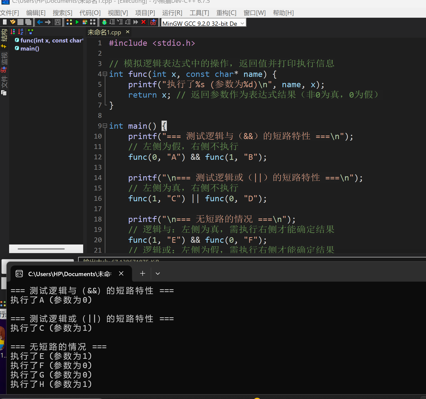Screen dimensions: 426x399
Task: Compile and run the program
Action: click(85, 22)
